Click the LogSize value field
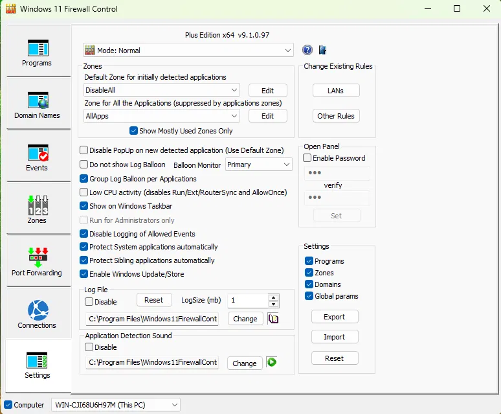Image resolution: width=501 pixels, height=414 pixels. [248, 301]
